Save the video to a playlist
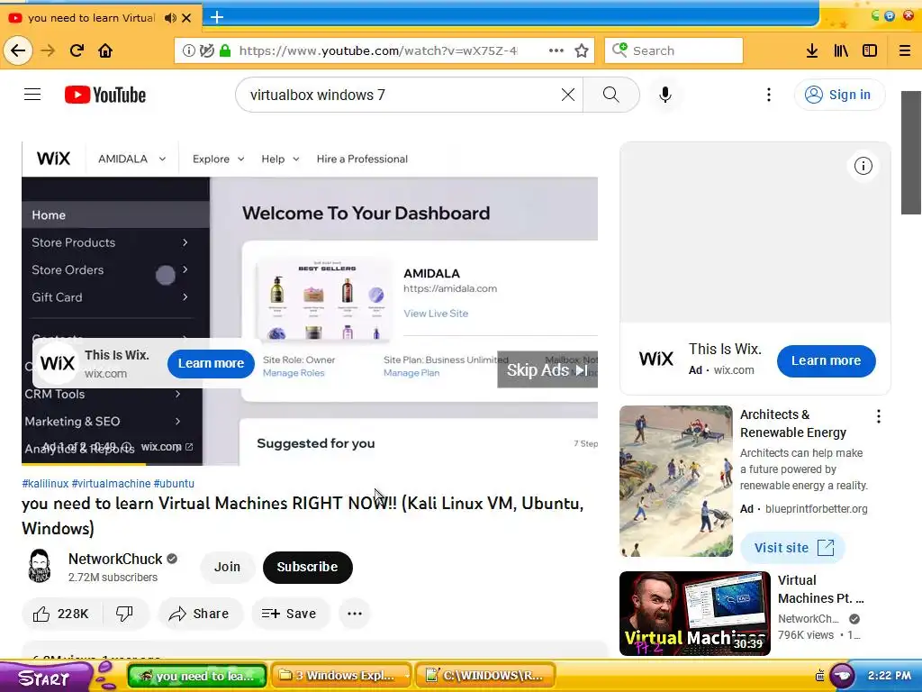The image size is (922, 692). (x=289, y=614)
